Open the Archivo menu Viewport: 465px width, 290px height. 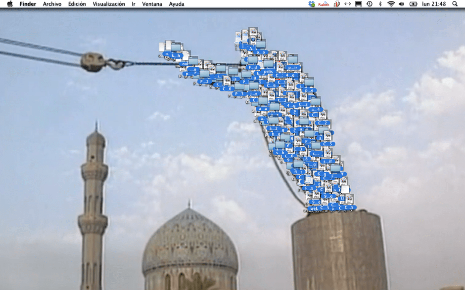point(52,4)
